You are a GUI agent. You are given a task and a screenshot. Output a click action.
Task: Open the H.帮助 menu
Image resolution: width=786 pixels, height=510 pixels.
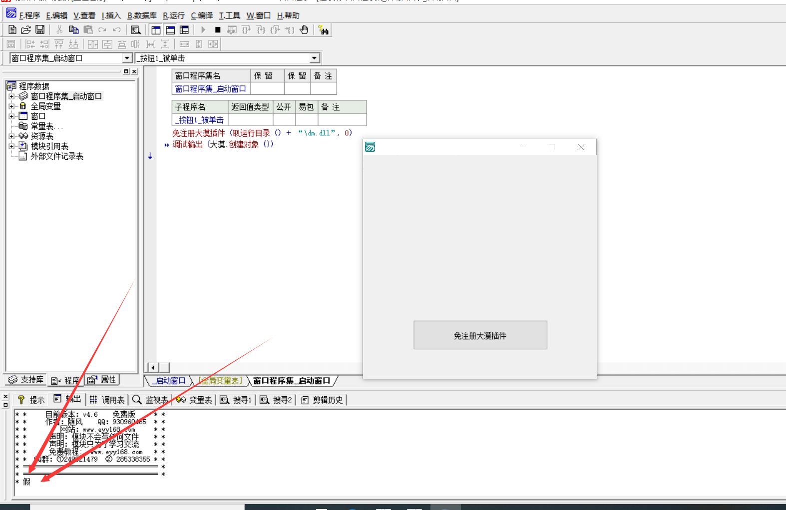(x=288, y=15)
